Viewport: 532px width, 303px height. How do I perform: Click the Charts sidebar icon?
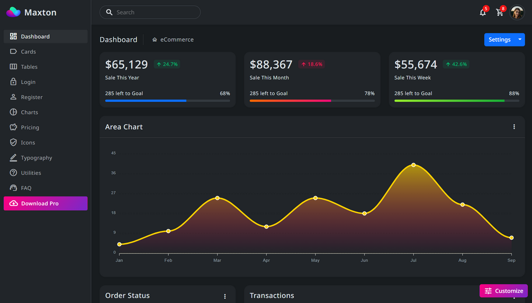(13, 112)
